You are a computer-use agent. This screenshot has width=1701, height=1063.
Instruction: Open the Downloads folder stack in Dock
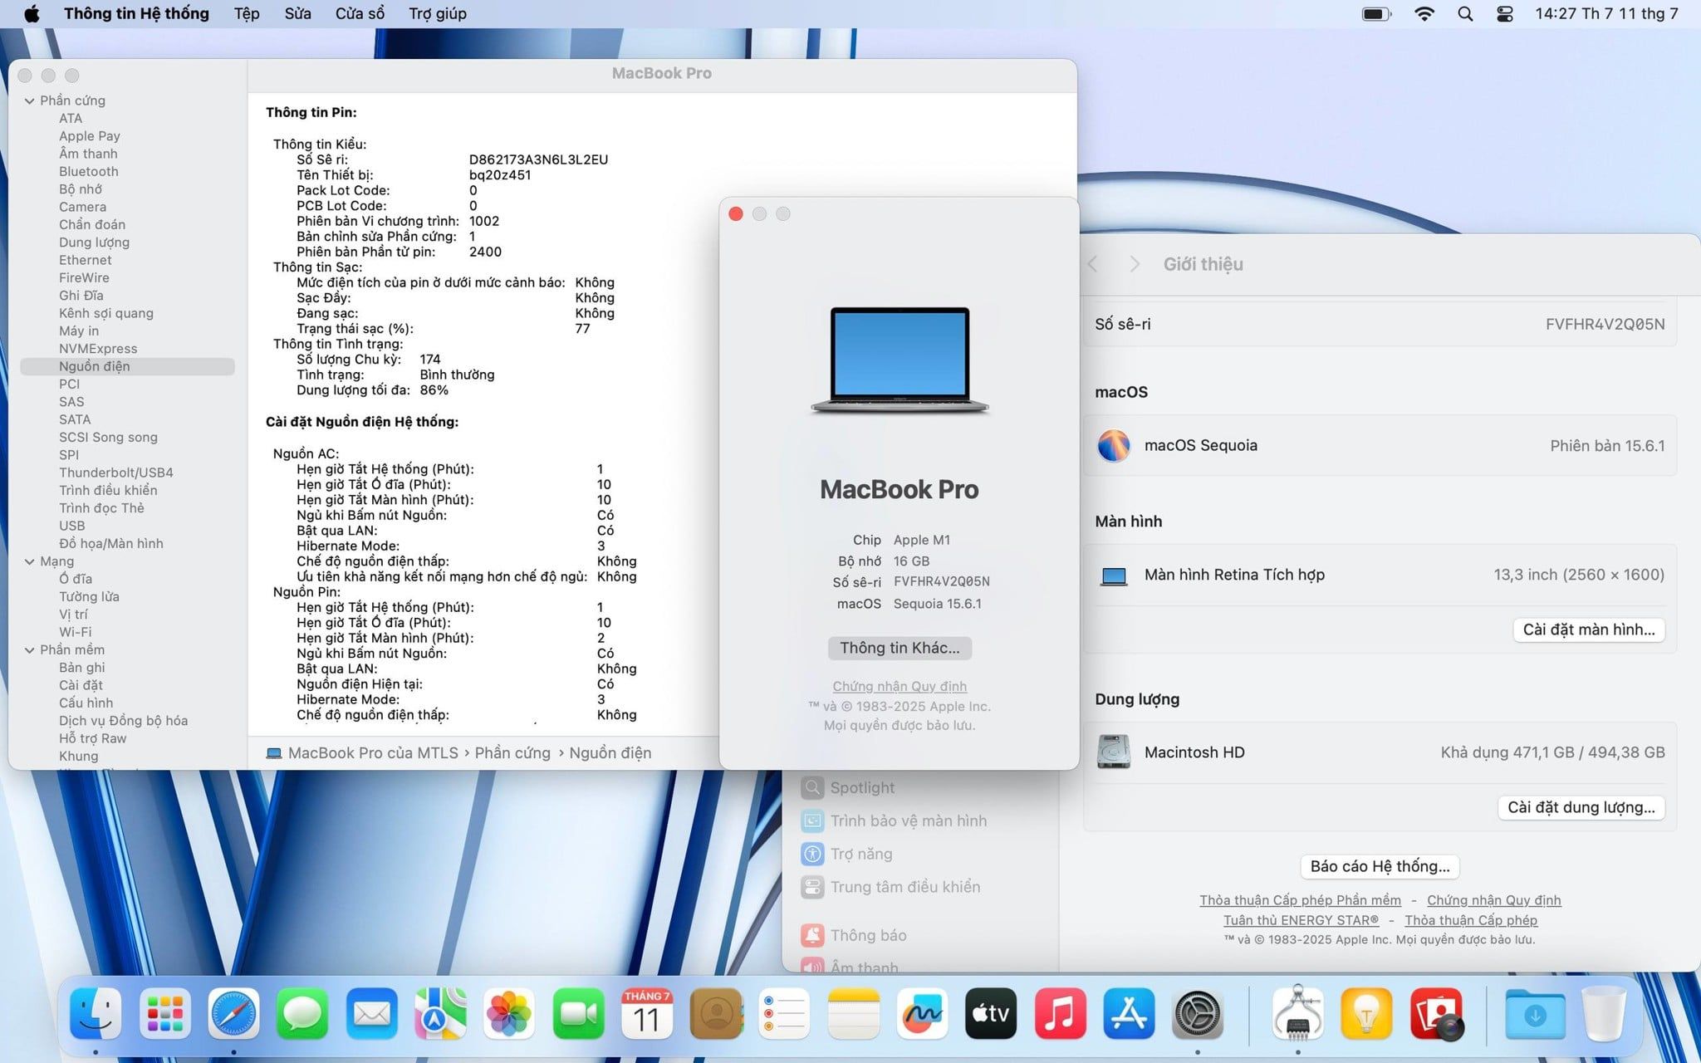coord(1536,1014)
